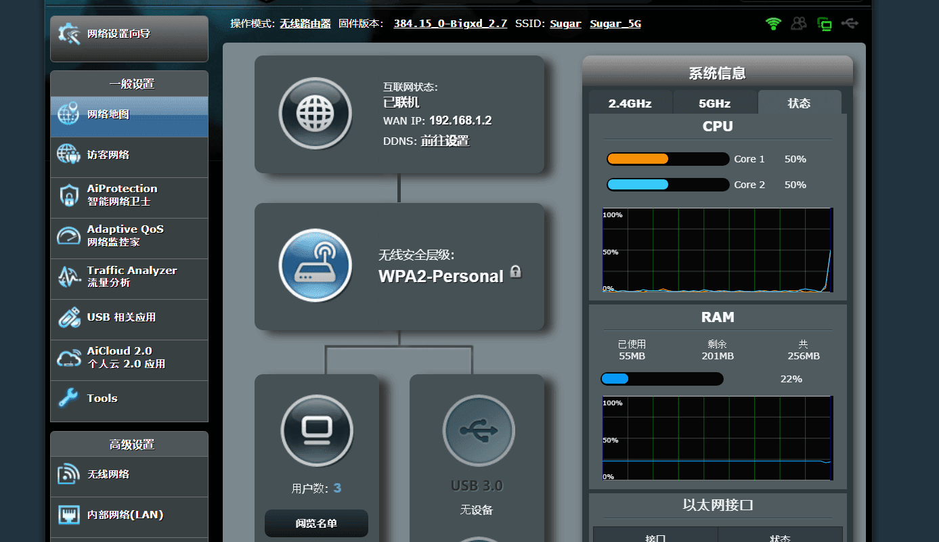The height and width of the screenshot is (542, 939).
Task: Click the DDNS 前往设置 link
Action: (445, 141)
